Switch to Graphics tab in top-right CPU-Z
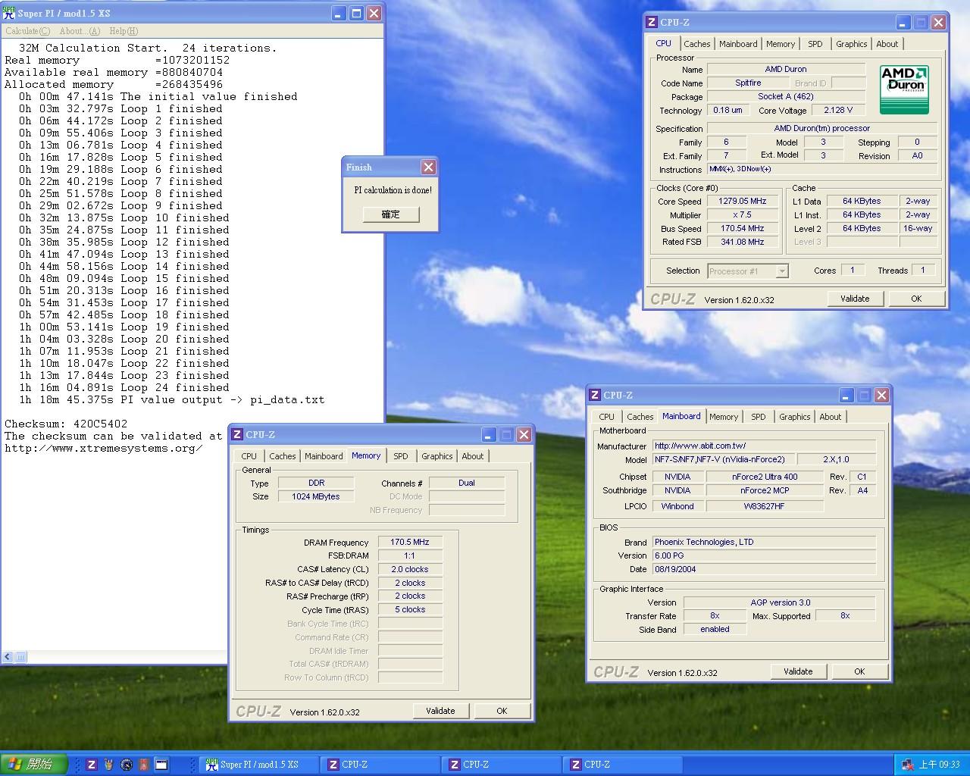Viewport: 970px width, 776px height. point(852,44)
